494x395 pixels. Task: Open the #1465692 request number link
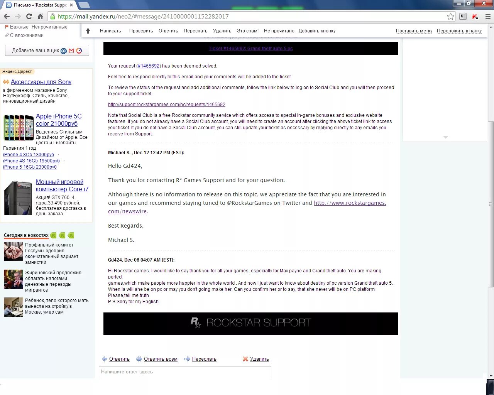(149, 66)
